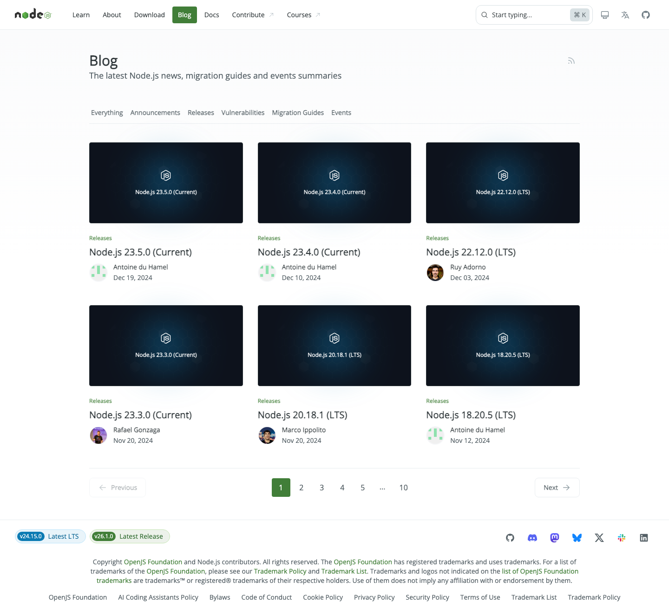
Task: Open the Node.js 18.20.5 thumbnail image
Action: click(503, 346)
